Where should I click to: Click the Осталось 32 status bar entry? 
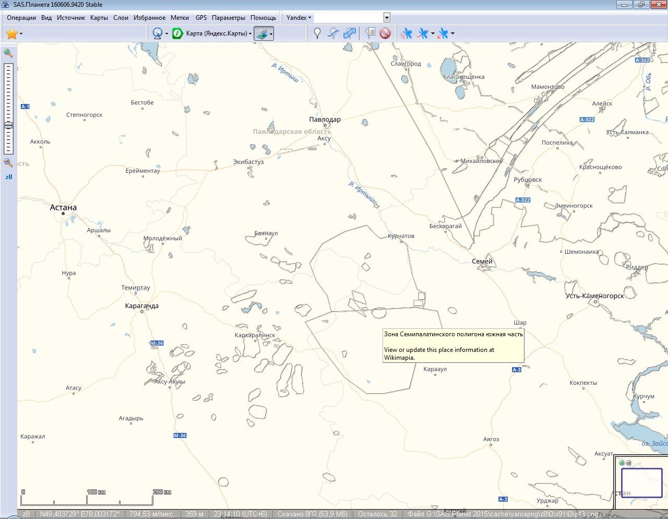[x=377, y=514]
